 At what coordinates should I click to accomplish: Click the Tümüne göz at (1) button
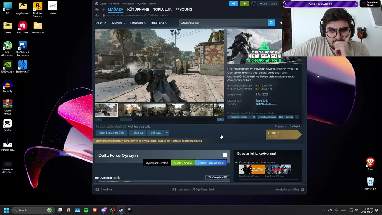(218, 177)
